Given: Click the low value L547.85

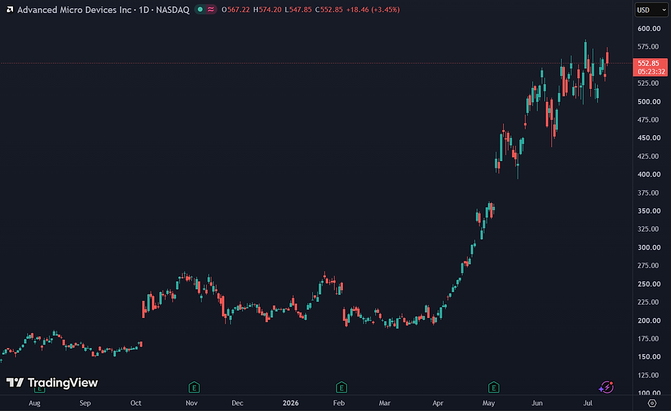Looking at the screenshot, I should [x=299, y=10].
